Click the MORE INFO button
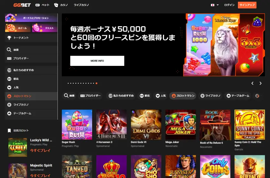Screen dimensions: 270x178 97,61
